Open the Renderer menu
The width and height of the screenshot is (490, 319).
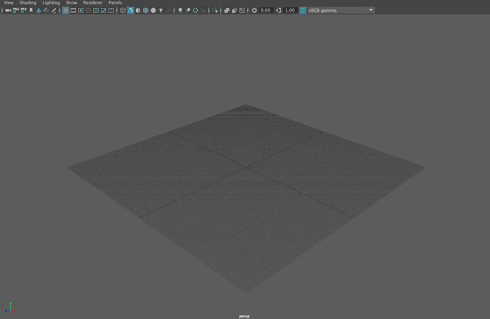(x=93, y=3)
